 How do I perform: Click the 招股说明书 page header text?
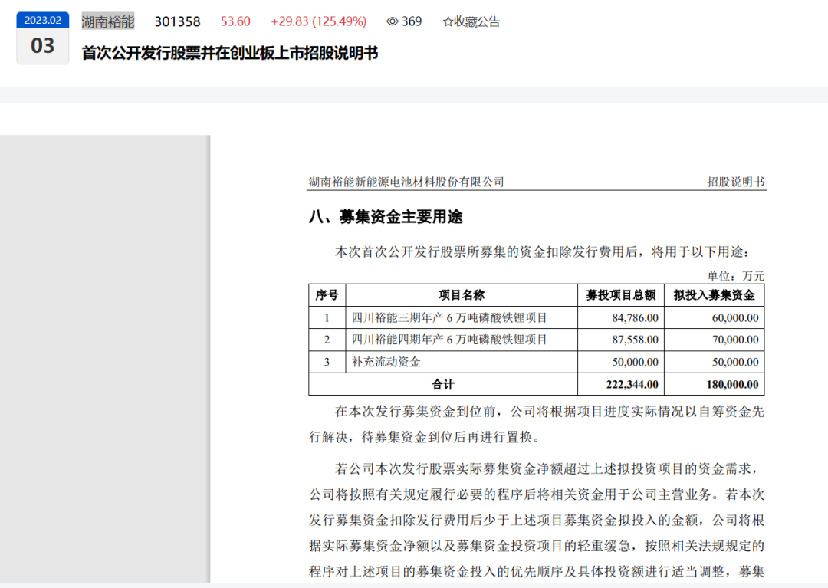coord(735,182)
